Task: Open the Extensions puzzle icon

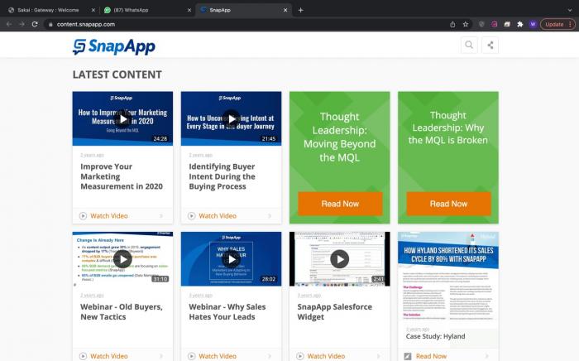Action: coord(520,24)
